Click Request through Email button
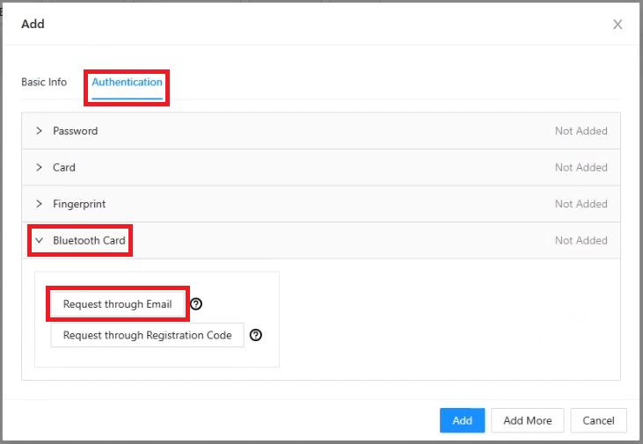 click(117, 304)
